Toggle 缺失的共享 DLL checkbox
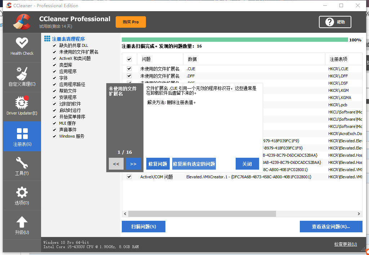 [x=54, y=46]
